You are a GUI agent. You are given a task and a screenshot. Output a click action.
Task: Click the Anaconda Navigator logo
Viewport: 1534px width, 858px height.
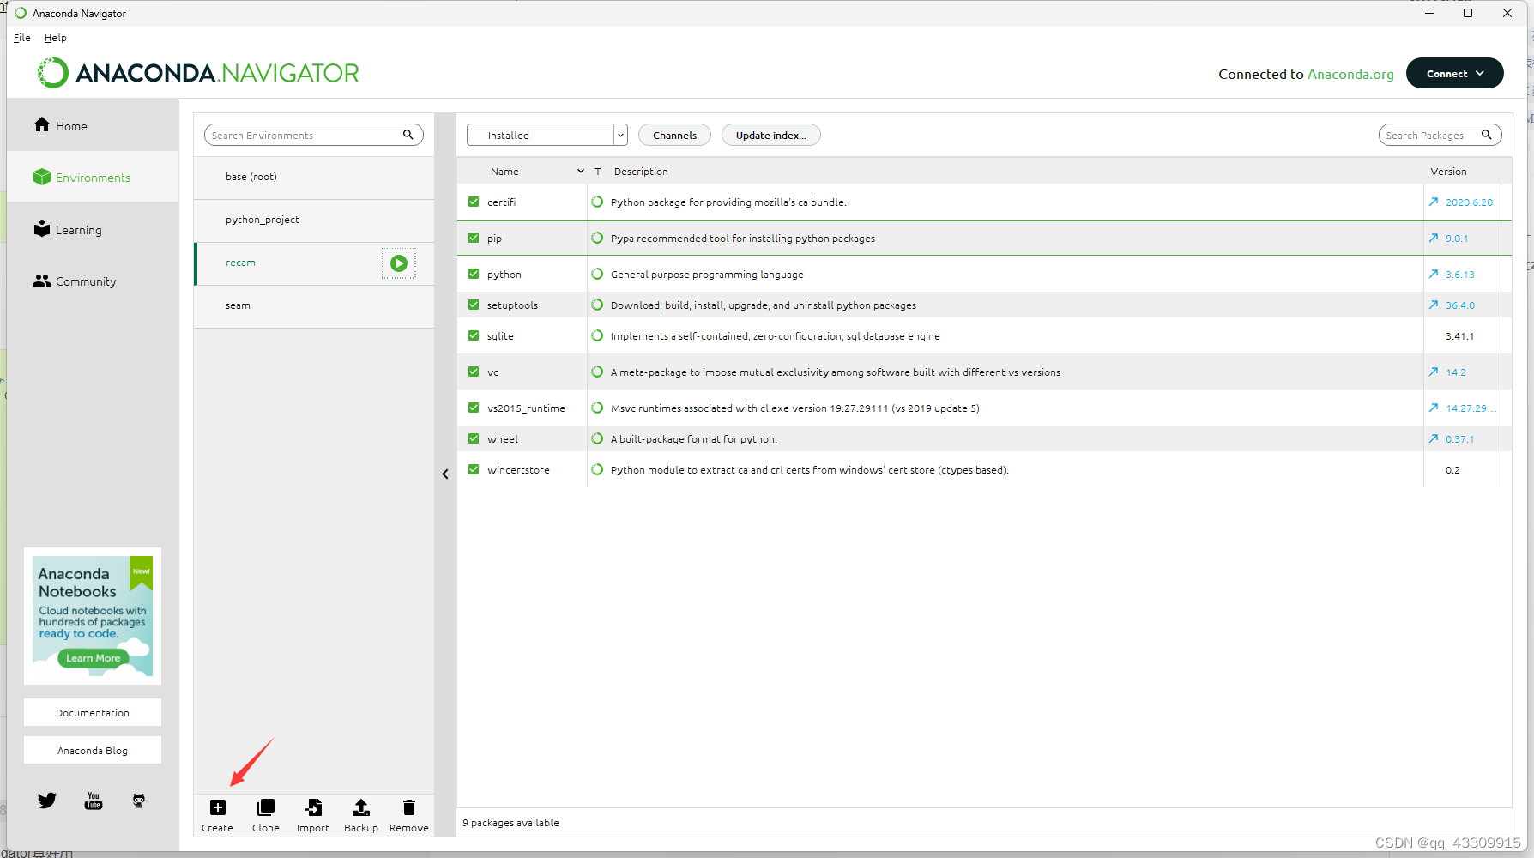198,73
